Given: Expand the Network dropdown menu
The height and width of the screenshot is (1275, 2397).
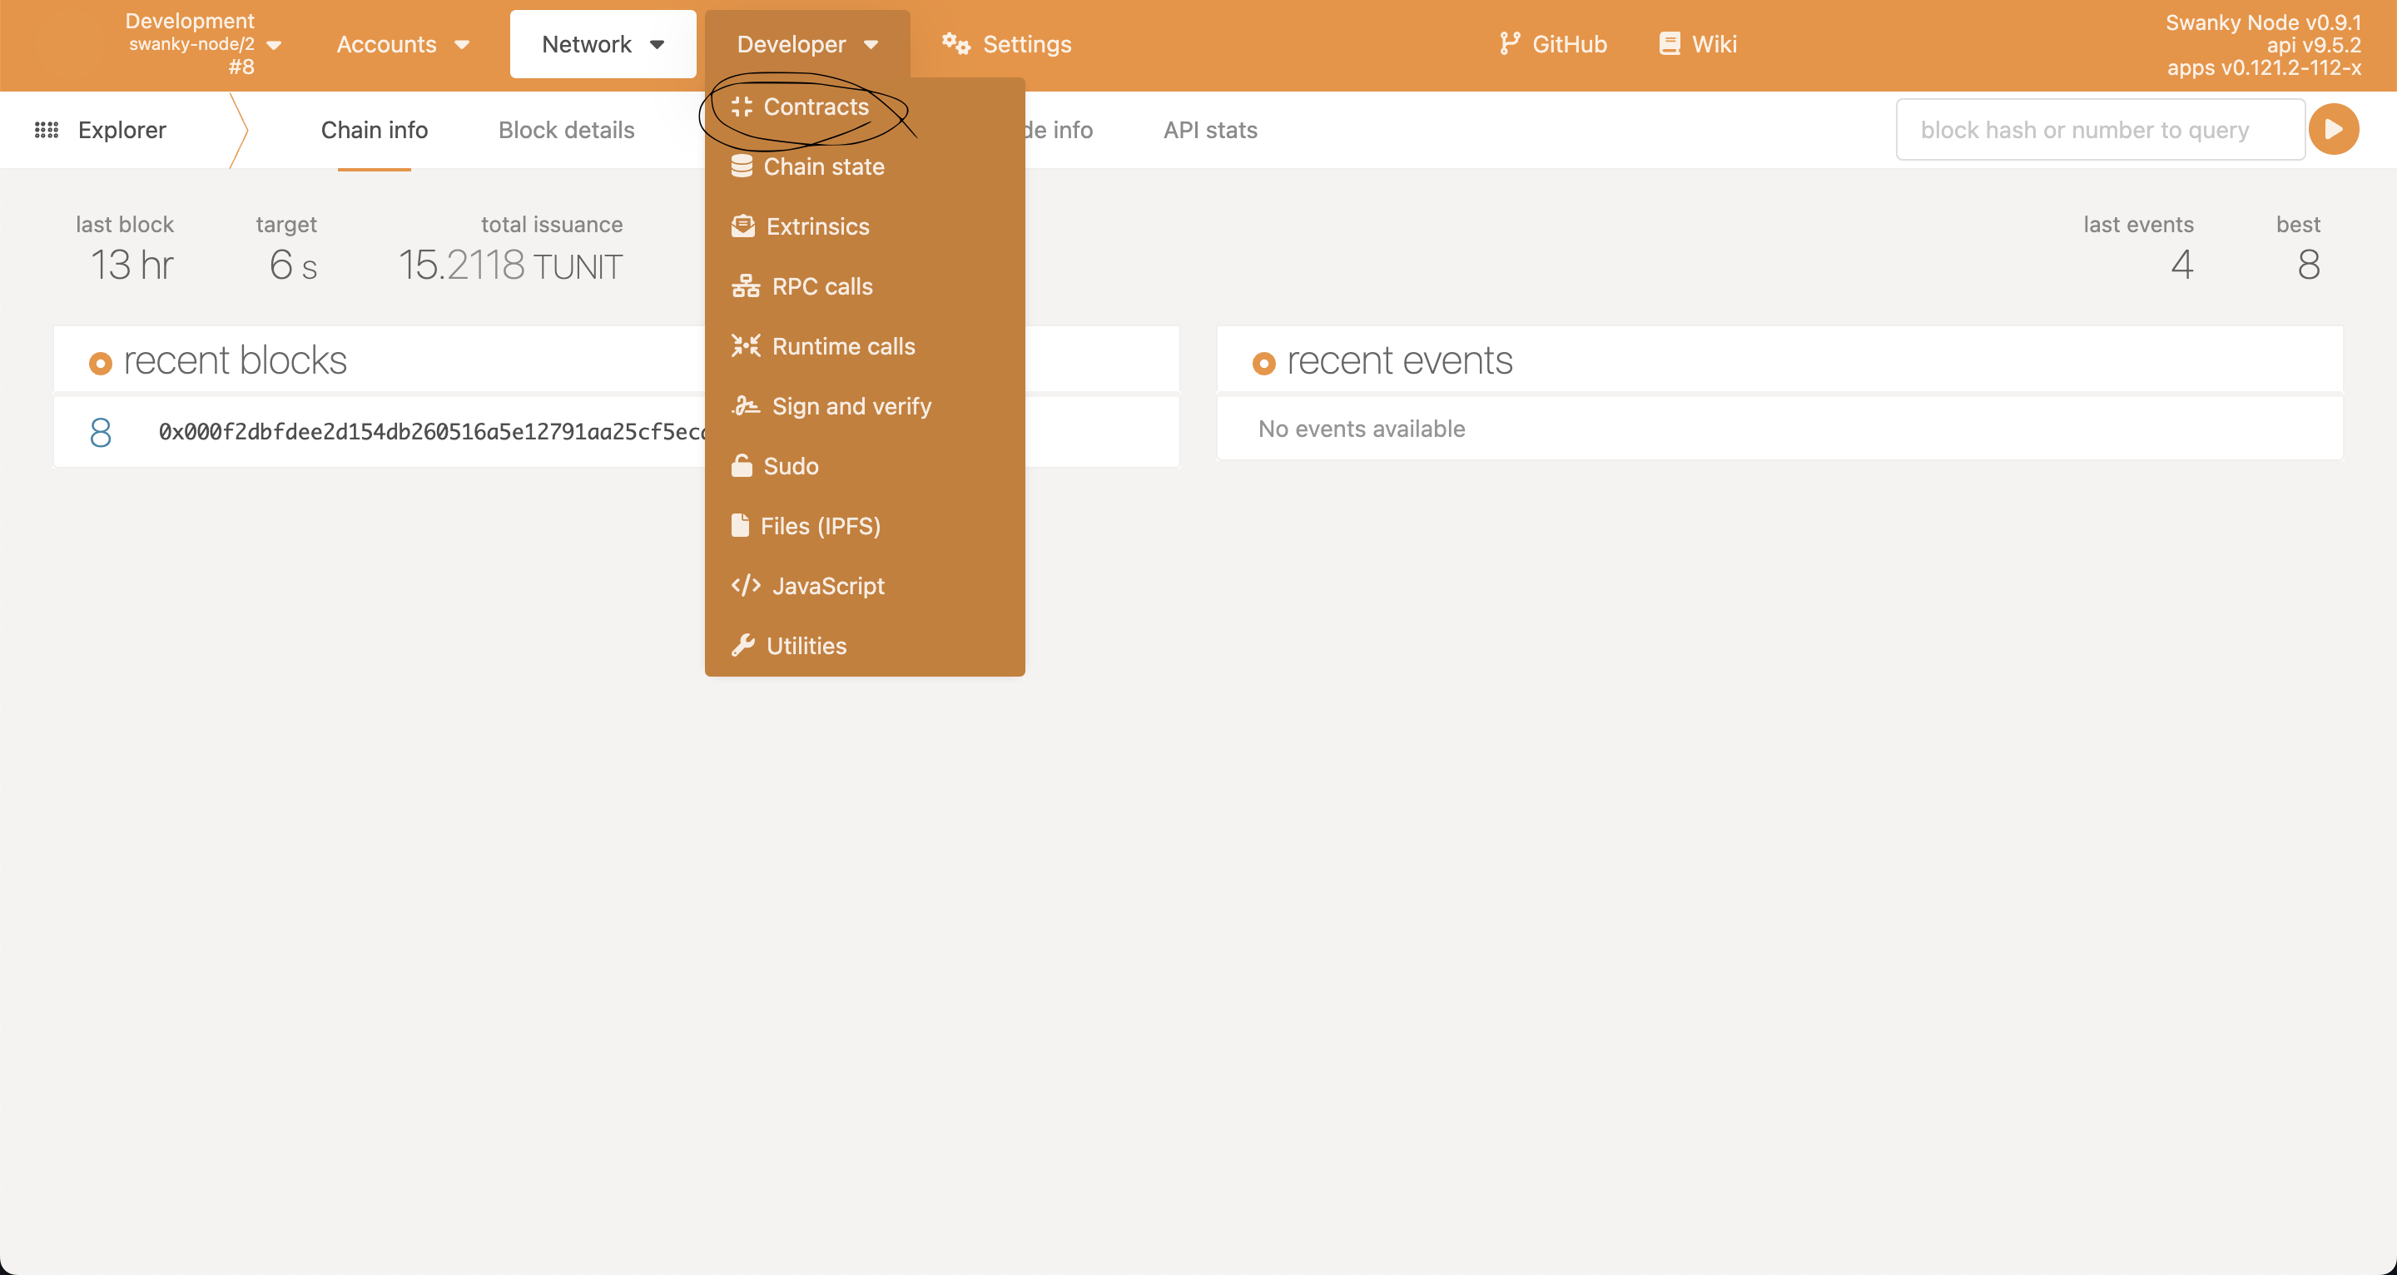Looking at the screenshot, I should click(603, 44).
